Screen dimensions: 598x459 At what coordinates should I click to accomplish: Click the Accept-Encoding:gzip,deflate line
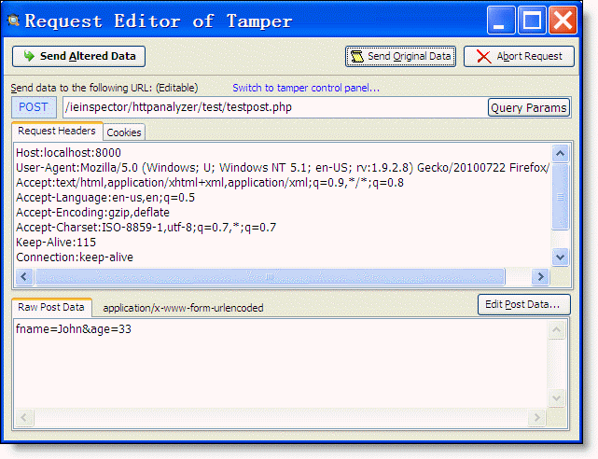pos(92,213)
